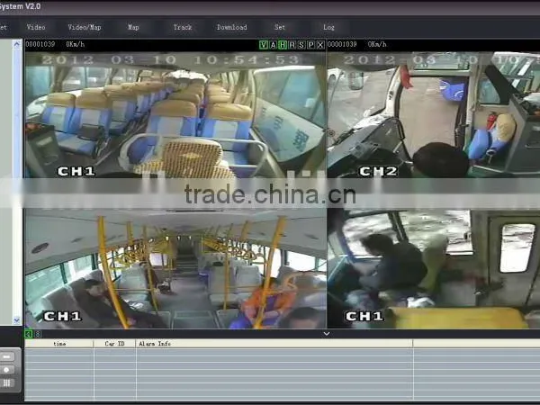The width and height of the screenshot is (540, 405).
Task: Collapse the video area with the down chevron
Action: pyautogui.click(x=327, y=334)
